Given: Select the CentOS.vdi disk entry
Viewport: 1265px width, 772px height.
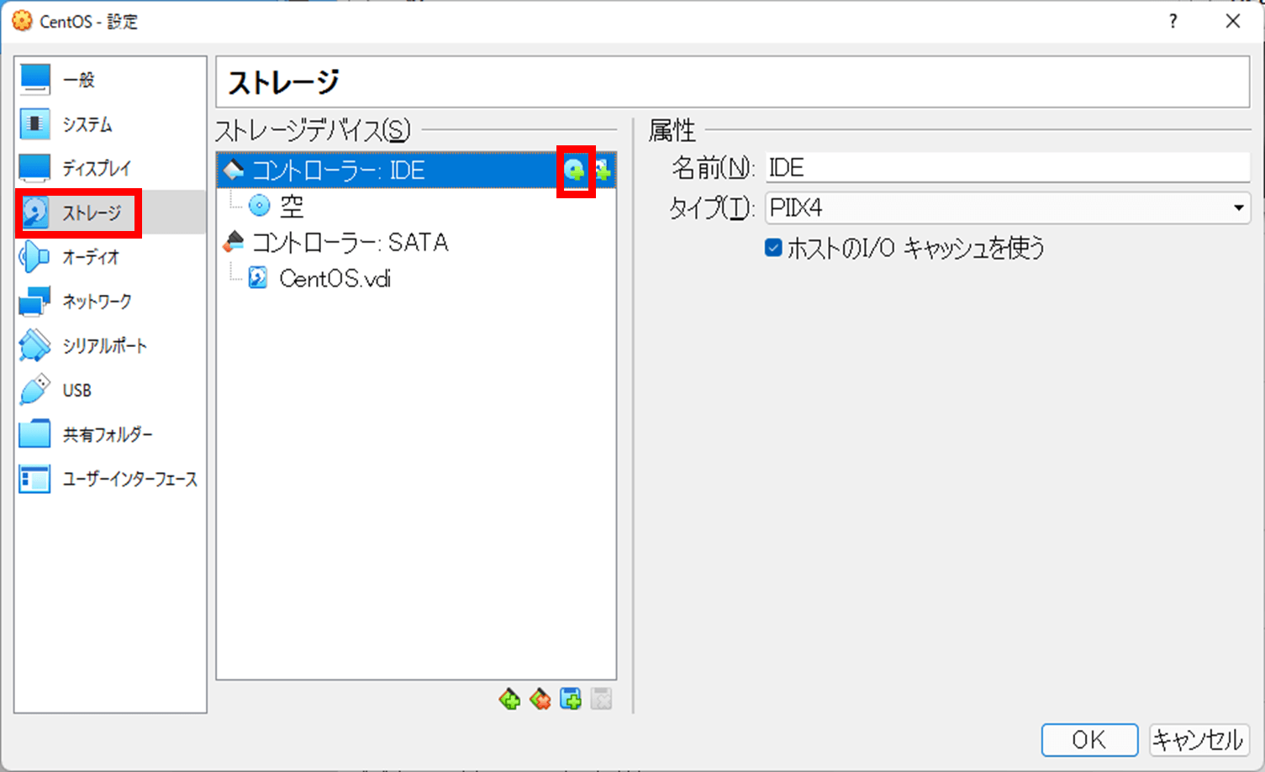Looking at the screenshot, I should [x=416, y=278].
